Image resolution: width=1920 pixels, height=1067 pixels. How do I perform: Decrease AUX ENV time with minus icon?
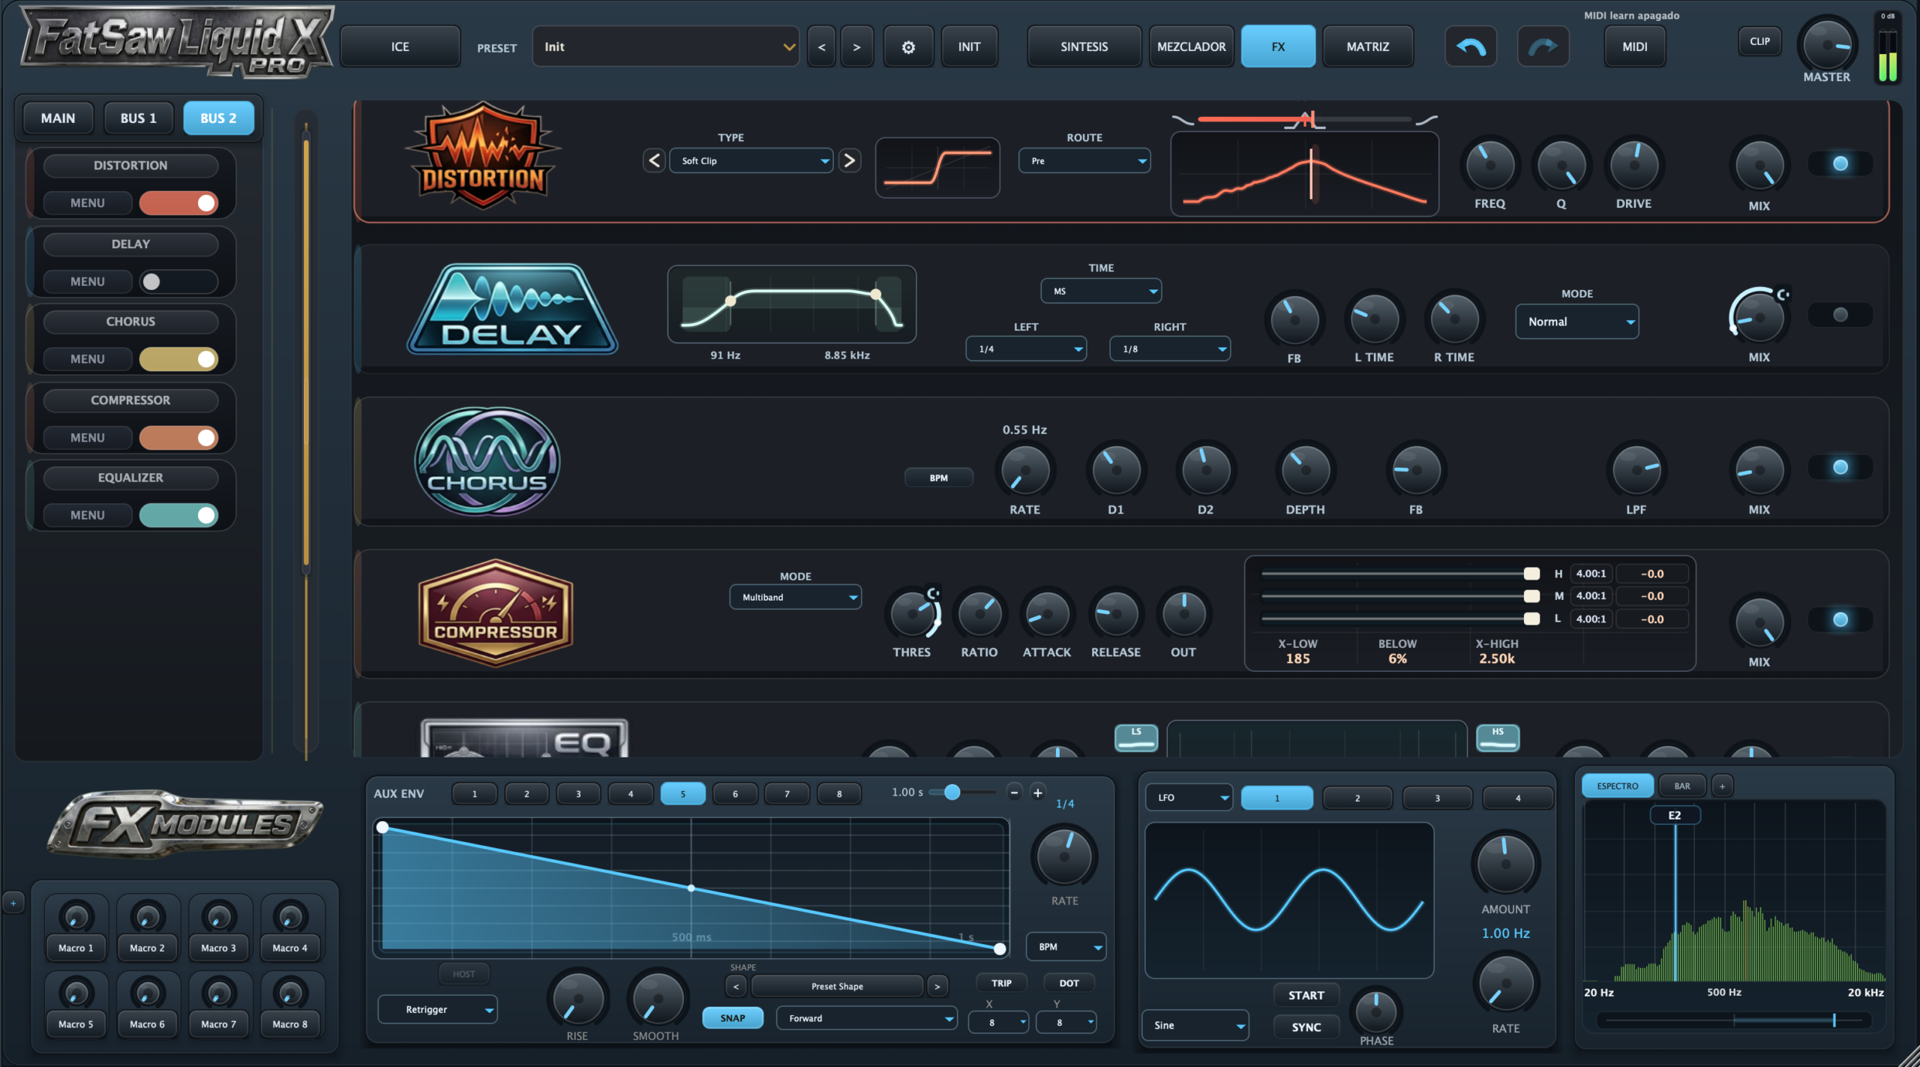[x=1014, y=793]
